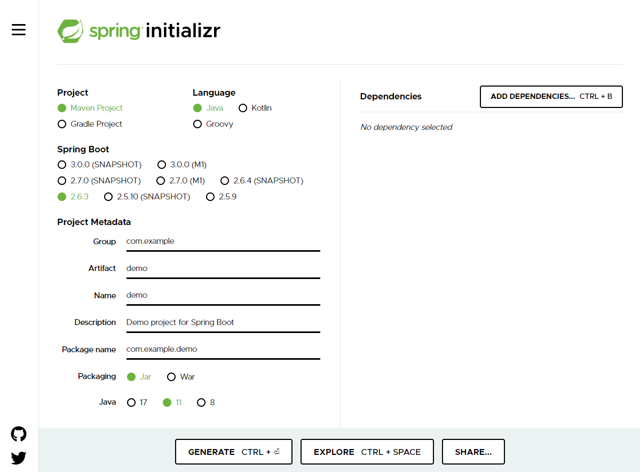640x472 pixels.
Task: Click the Dependencies heading
Action: coord(391,96)
